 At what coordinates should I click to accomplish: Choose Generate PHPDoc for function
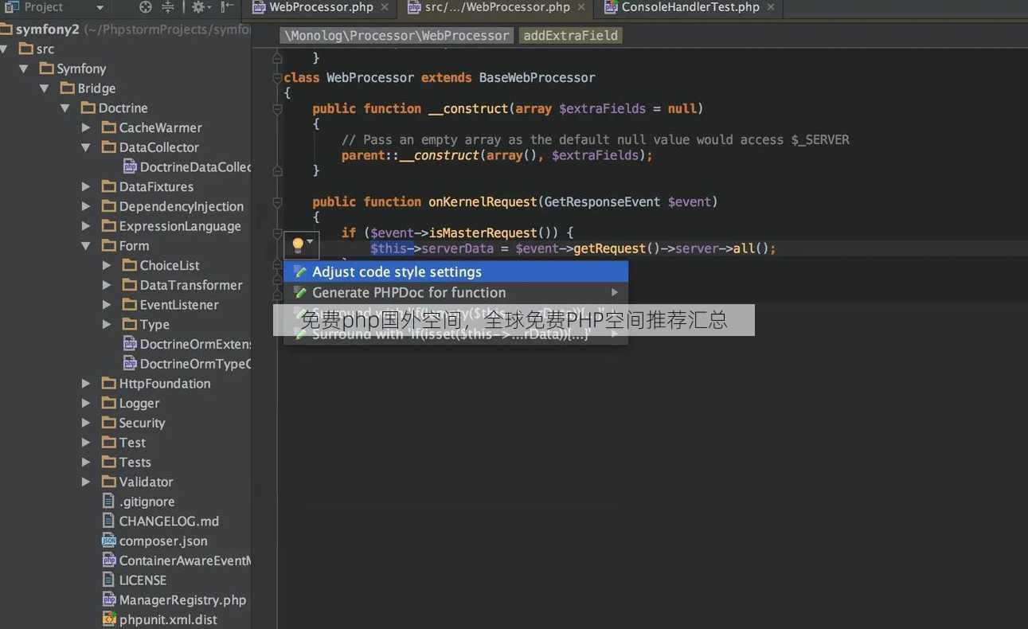click(x=456, y=293)
